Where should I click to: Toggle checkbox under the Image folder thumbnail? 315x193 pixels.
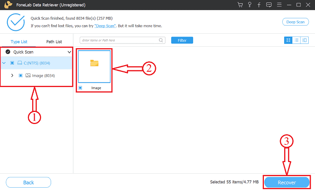pos(80,88)
